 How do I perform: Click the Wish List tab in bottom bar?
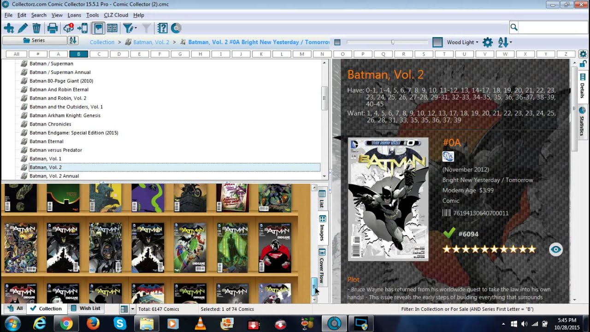[86, 308]
